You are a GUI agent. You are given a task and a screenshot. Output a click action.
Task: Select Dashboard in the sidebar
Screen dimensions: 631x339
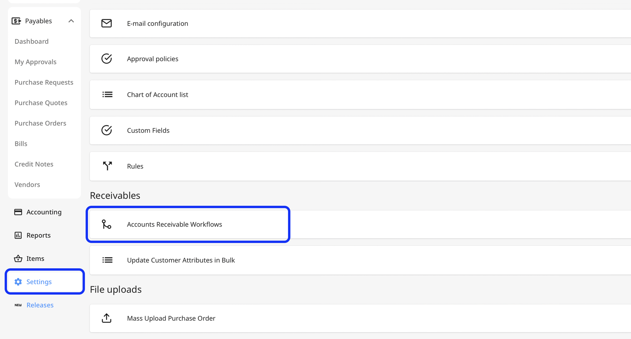32,41
